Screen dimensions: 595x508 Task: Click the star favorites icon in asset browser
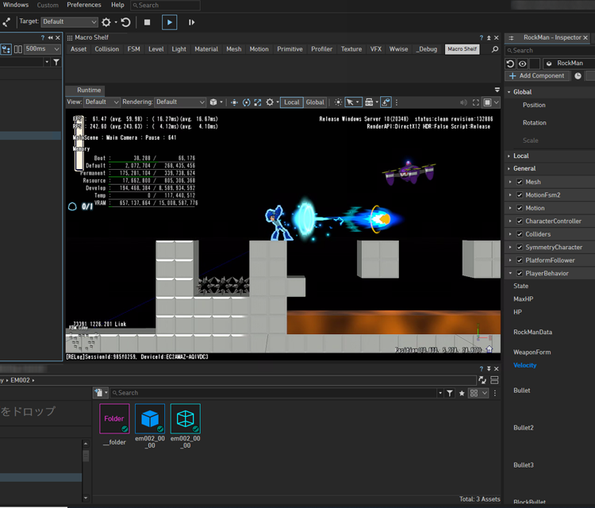(462, 393)
